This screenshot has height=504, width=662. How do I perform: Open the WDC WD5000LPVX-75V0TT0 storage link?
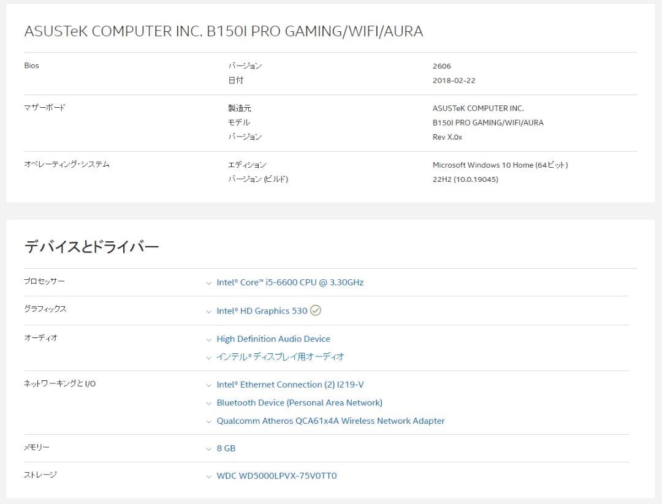pos(277,476)
